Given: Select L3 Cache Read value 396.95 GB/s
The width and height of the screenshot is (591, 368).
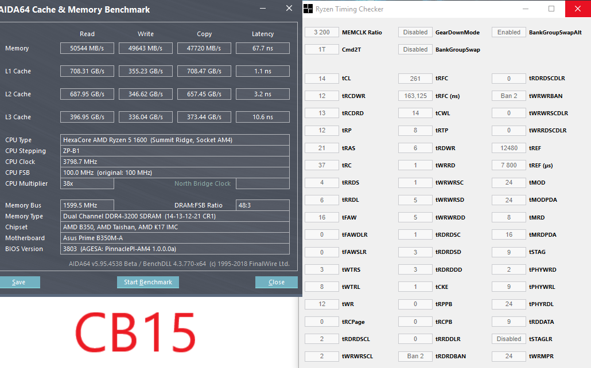Looking at the screenshot, I should coord(87,117).
